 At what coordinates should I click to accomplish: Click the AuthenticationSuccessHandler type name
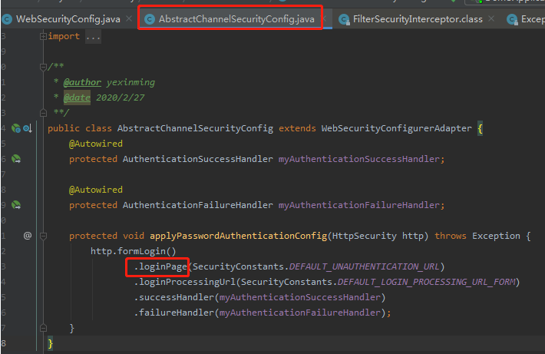(x=198, y=159)
